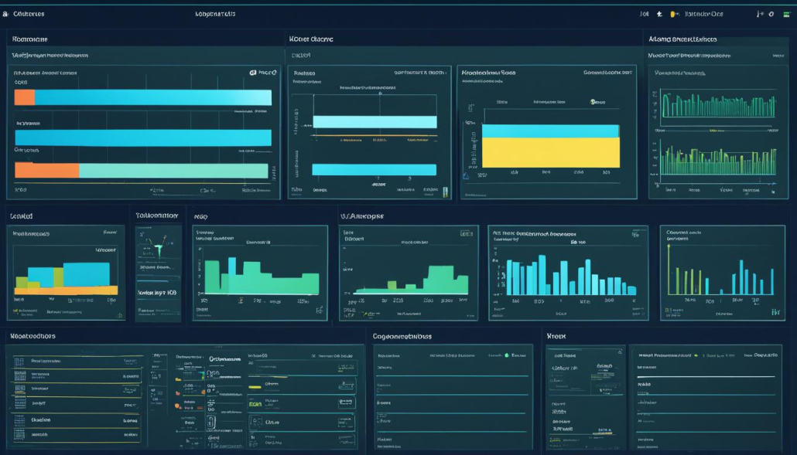Click the all-blue middle horizontal bar

click(x=143, y=138)
